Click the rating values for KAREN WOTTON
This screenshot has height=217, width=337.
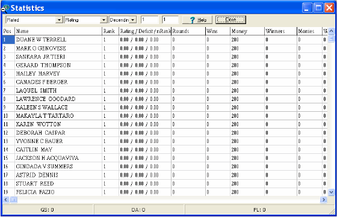point(145,124)
